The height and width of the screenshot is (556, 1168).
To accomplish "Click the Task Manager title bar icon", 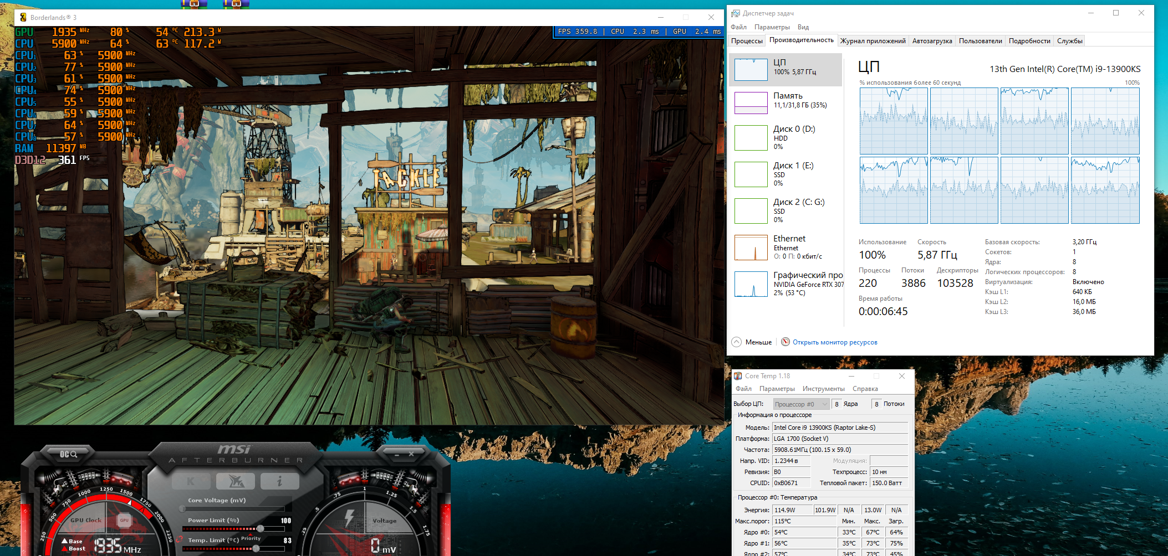I will click(x=736, y=13).
